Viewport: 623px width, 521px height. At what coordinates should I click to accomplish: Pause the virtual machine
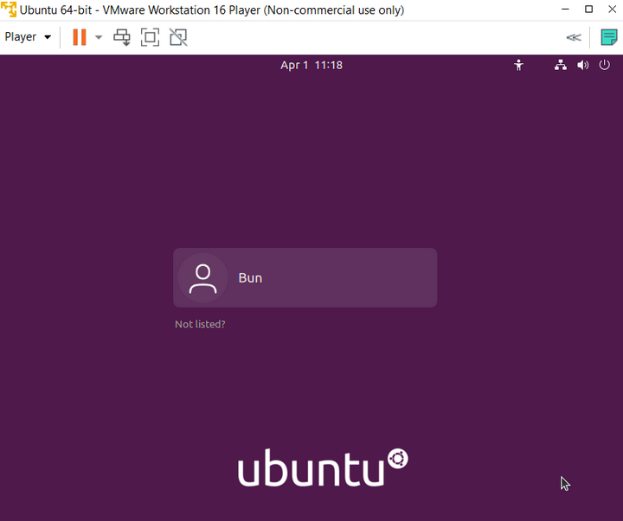coord(80,37)
